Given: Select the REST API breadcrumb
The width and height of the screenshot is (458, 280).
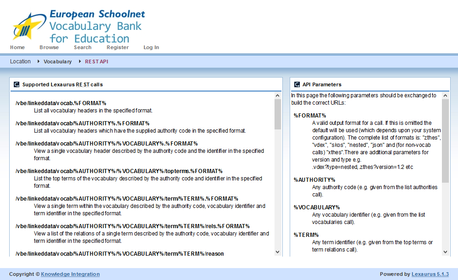Looking at the screenshot, I should 97,62.
